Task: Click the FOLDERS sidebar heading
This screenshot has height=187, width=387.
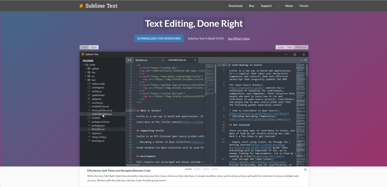Action: pyautogui.click(x=88, y=61)
